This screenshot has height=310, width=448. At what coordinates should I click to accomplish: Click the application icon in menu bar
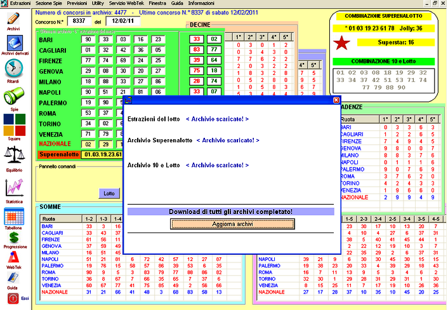click(x=4, y=3)
